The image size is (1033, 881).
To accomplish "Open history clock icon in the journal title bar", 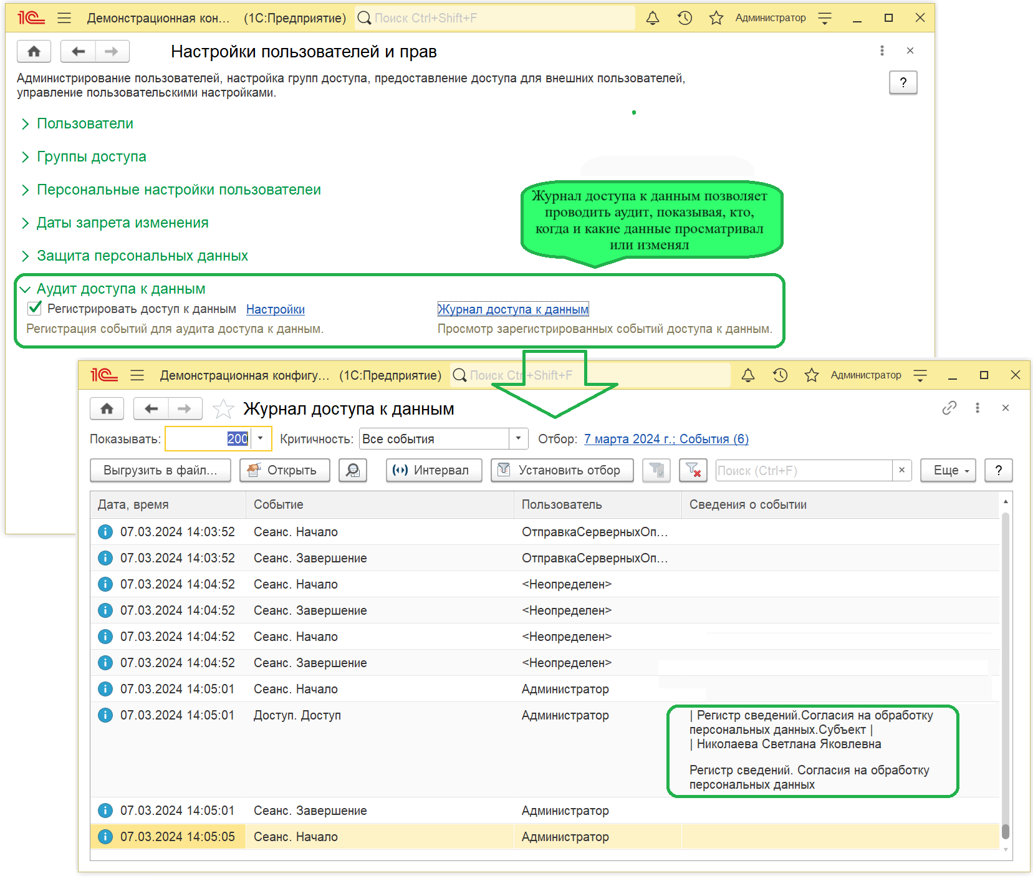I will 780,375.
